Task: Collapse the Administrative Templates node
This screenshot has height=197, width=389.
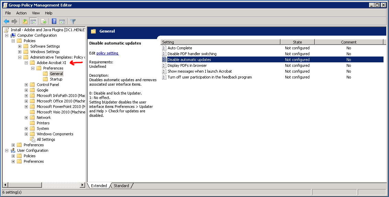Action: 20,57
